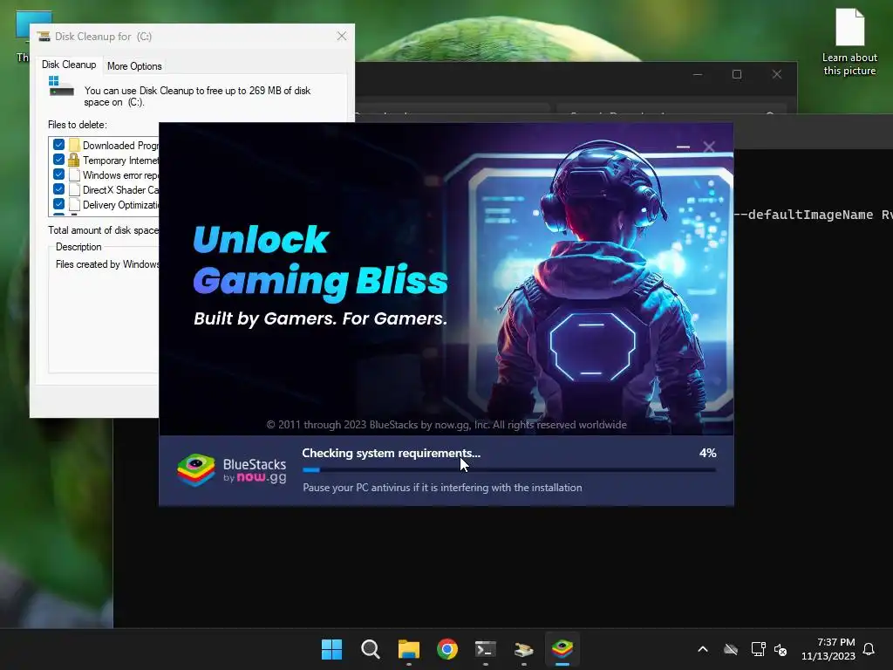
Task: Click the Delivery Optimization file icon
Action: click(74, 204)
